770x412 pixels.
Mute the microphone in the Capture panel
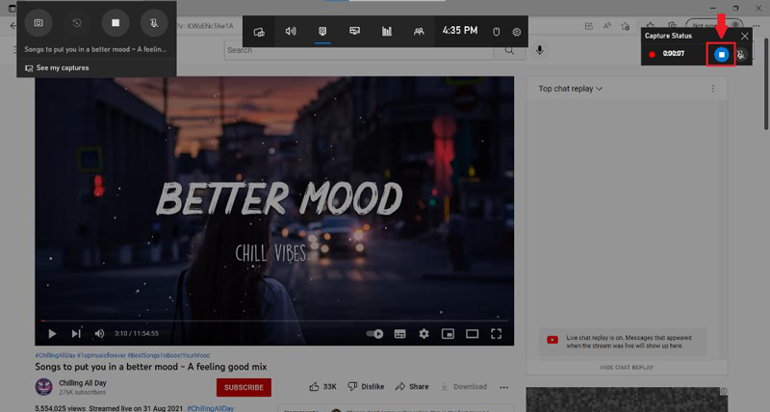point(153,21)
